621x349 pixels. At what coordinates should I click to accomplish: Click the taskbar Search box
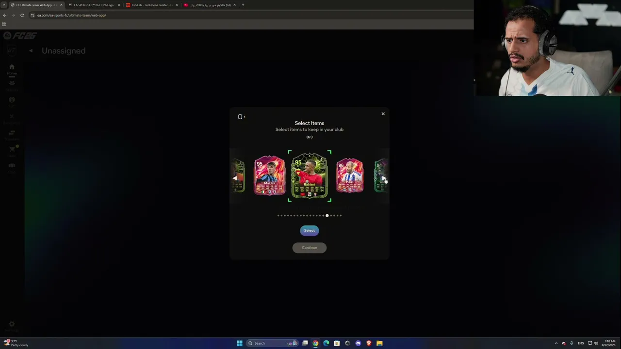tap(273, 343)
